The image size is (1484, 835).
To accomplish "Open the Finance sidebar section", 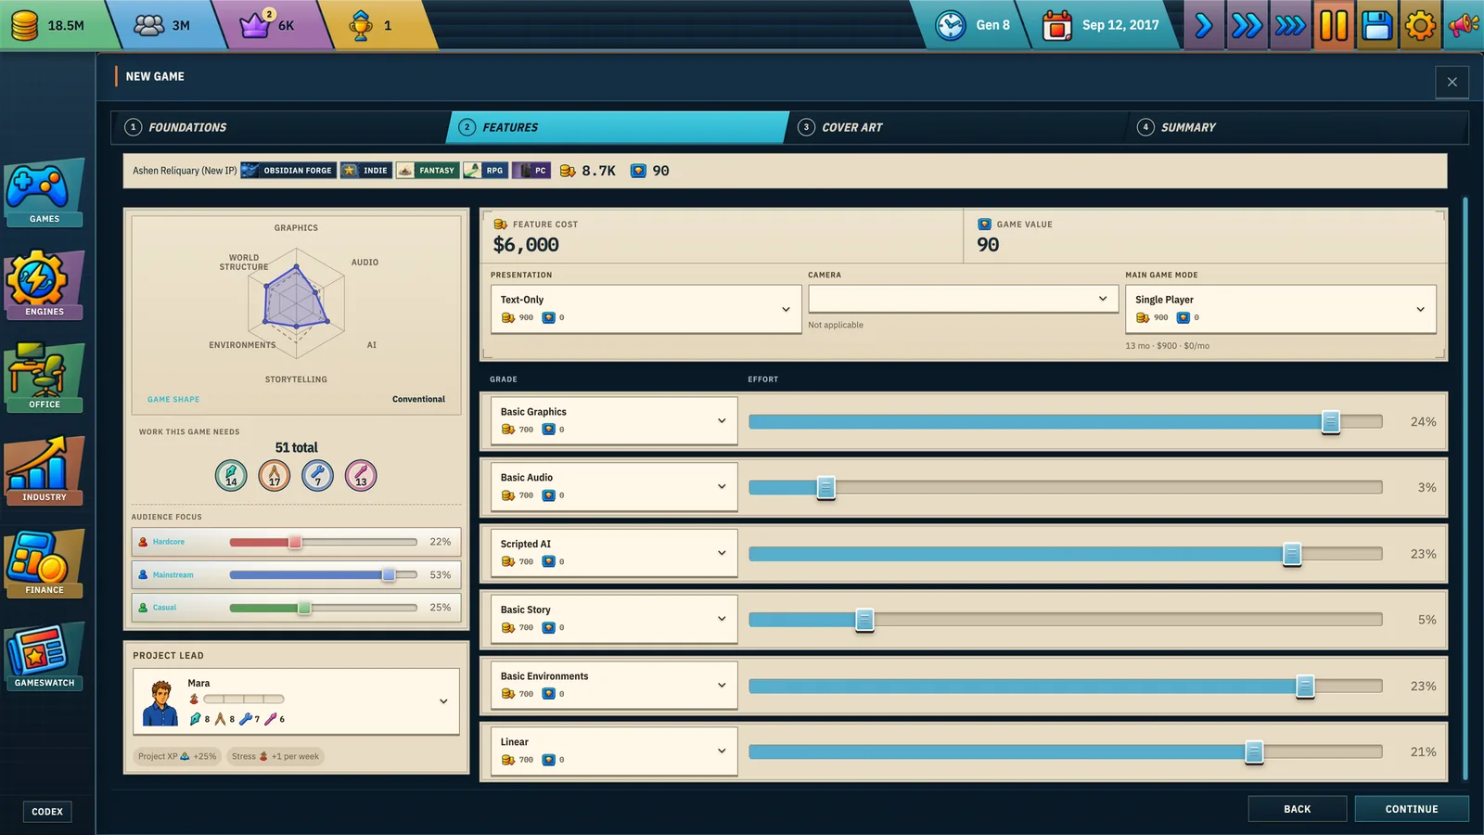I will point(44,564).
